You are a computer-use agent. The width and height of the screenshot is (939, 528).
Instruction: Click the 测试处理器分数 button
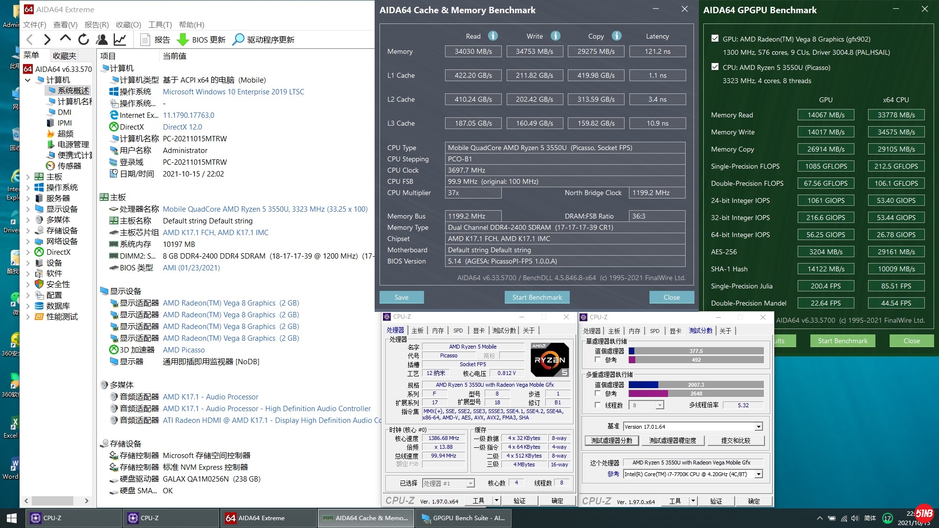tap(611, 440)
